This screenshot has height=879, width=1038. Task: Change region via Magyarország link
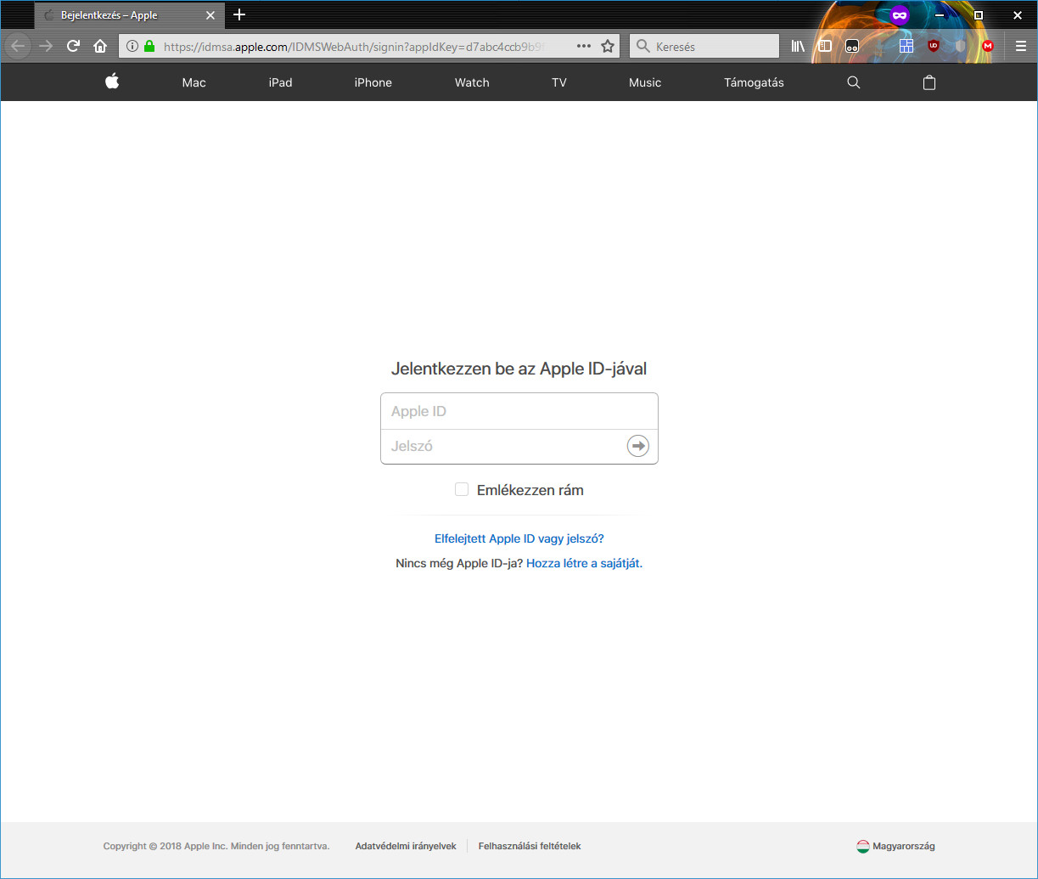coord(904,846)
